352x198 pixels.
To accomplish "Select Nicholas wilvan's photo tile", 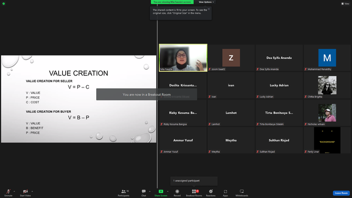I will (327, 113).
